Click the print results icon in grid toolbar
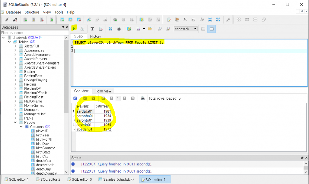 pyautogui.click(x=143, y=98)
